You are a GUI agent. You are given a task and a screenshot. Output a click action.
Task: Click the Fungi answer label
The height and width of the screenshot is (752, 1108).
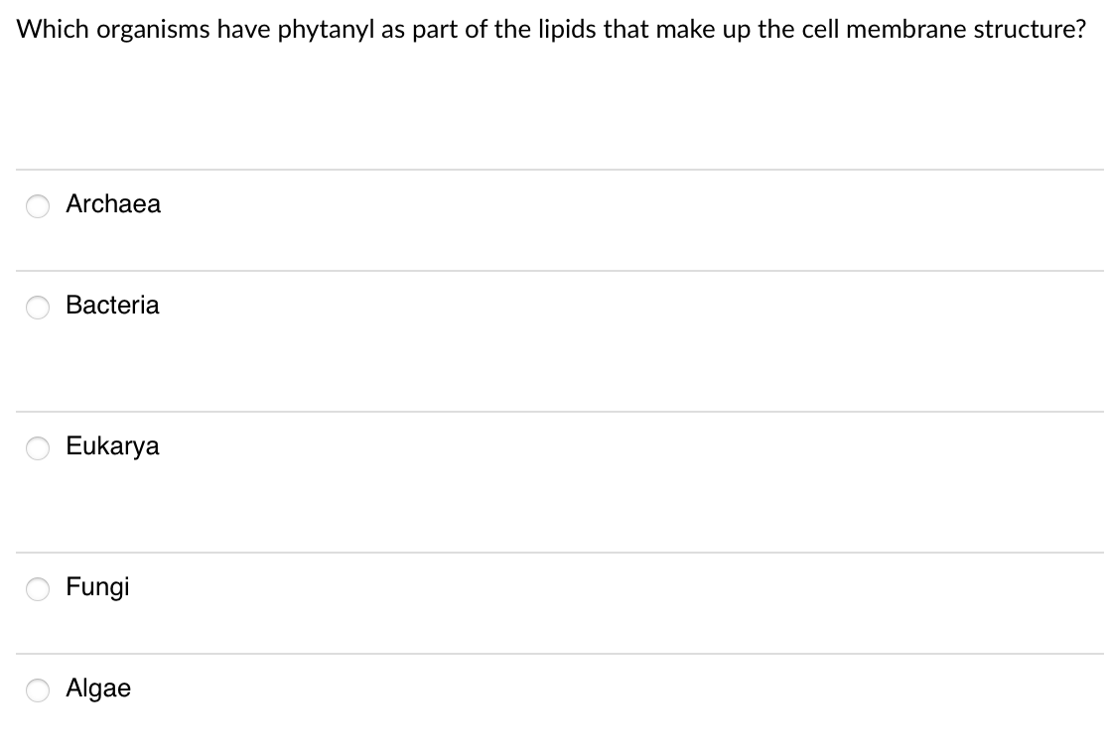click(97, 587)
